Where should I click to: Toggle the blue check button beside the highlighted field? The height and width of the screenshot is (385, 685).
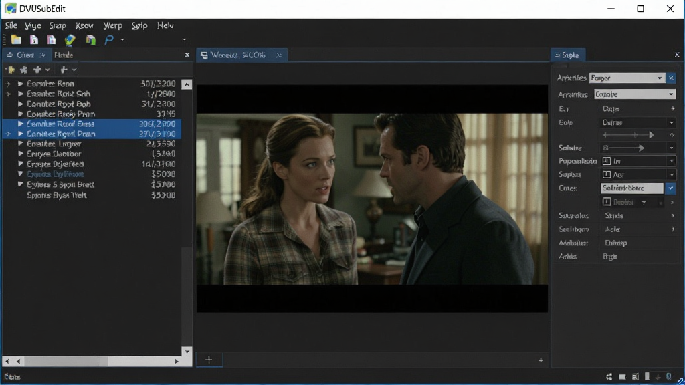point(670,188)
